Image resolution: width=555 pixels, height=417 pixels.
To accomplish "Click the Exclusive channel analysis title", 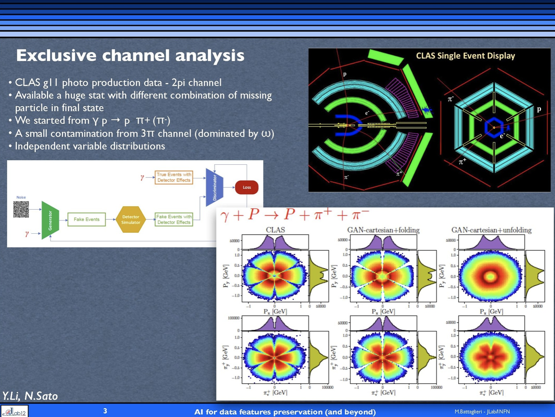I will [x=130, y=55].
